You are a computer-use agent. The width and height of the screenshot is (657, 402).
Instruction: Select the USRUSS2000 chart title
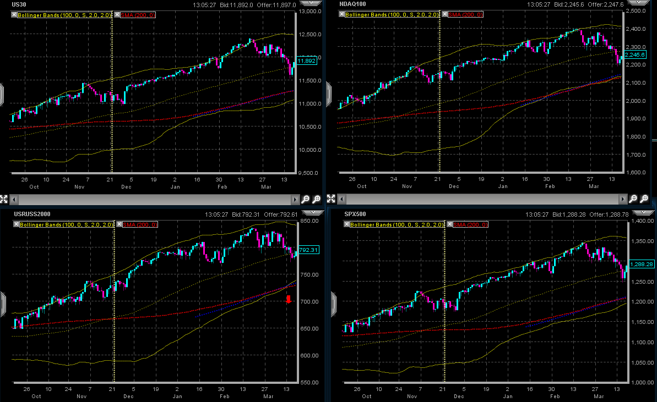click(32, 214)
